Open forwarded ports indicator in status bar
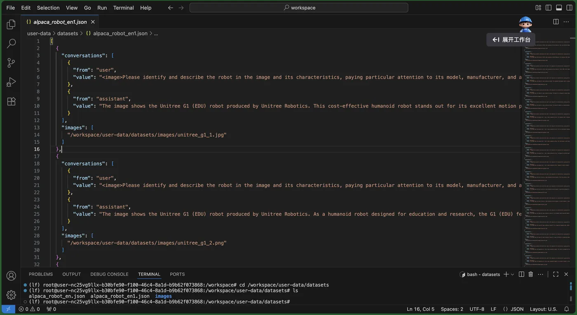The width and height of the screenshot is (577, 315). (x=52, y=309)
